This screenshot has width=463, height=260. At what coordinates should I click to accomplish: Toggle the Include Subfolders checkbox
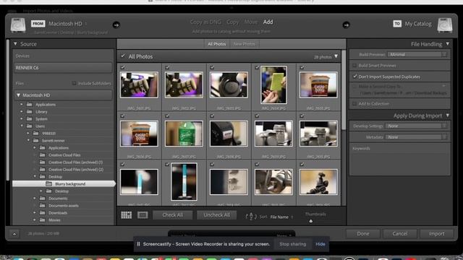74,84
